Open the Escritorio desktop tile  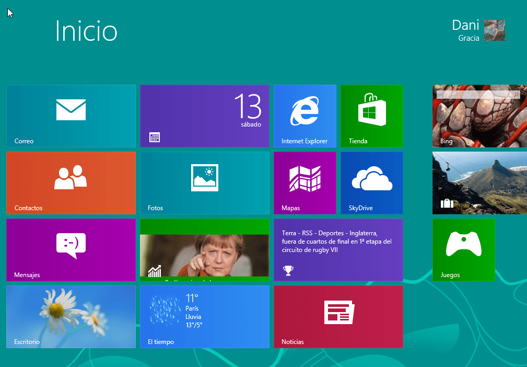(x=71, y=317)
